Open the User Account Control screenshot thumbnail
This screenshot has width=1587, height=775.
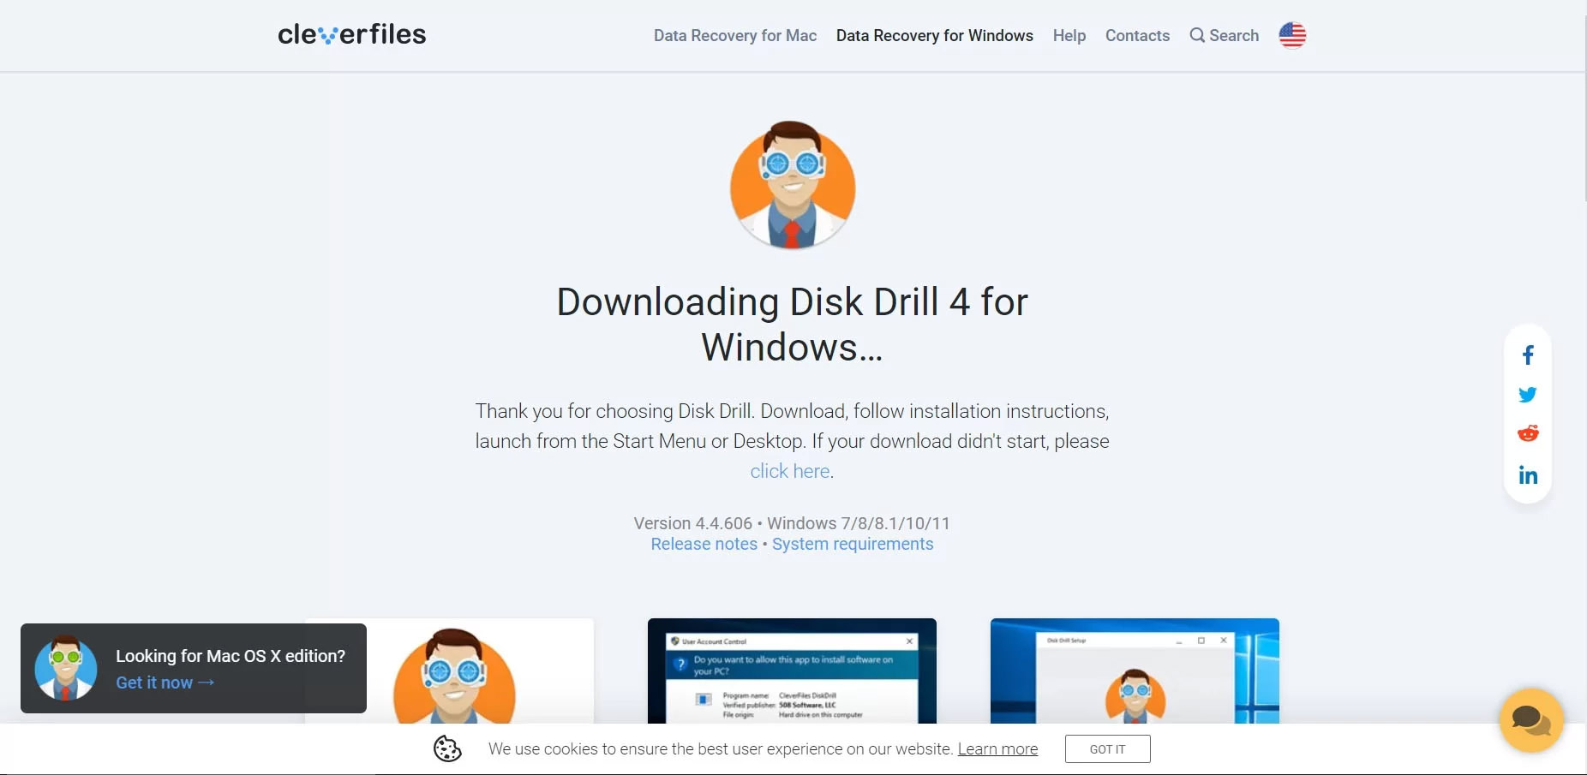click(x=792, y=671)
